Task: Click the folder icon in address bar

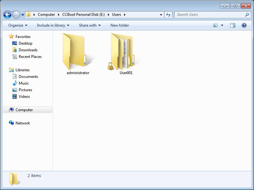Action: pos(28,14)
